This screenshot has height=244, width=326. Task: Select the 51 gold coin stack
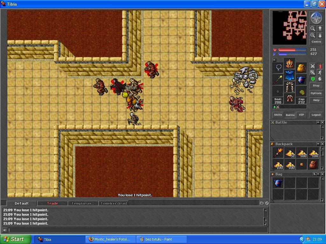(x=290, y=153)
